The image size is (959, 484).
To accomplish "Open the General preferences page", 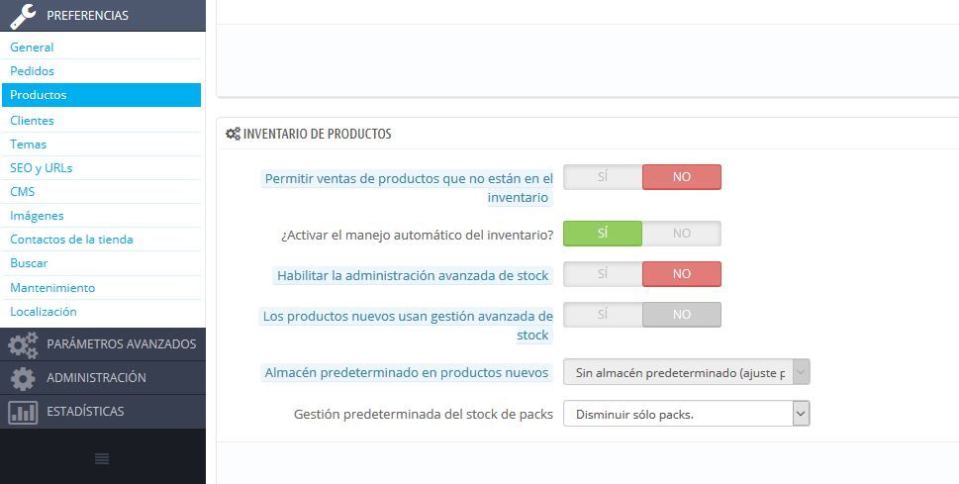I will click(x=32, y=48).
